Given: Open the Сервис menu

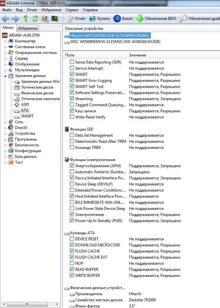Looking at the screenshot, I should click(72, 10).
